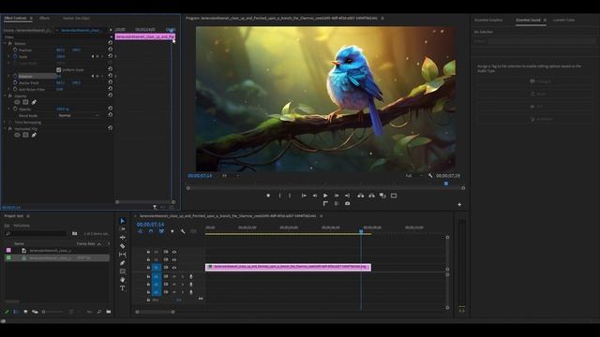The height and width of the screenshot is (337, 600).
Task: Toggle track output eye for V3
Action: point(174,252)
